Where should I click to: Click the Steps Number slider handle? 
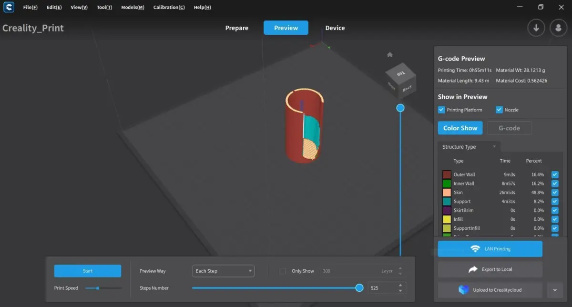click(x=359, y=288)
